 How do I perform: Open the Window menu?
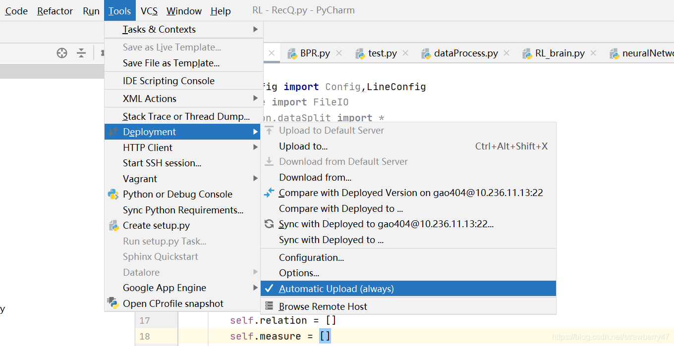tap(184, 11)
